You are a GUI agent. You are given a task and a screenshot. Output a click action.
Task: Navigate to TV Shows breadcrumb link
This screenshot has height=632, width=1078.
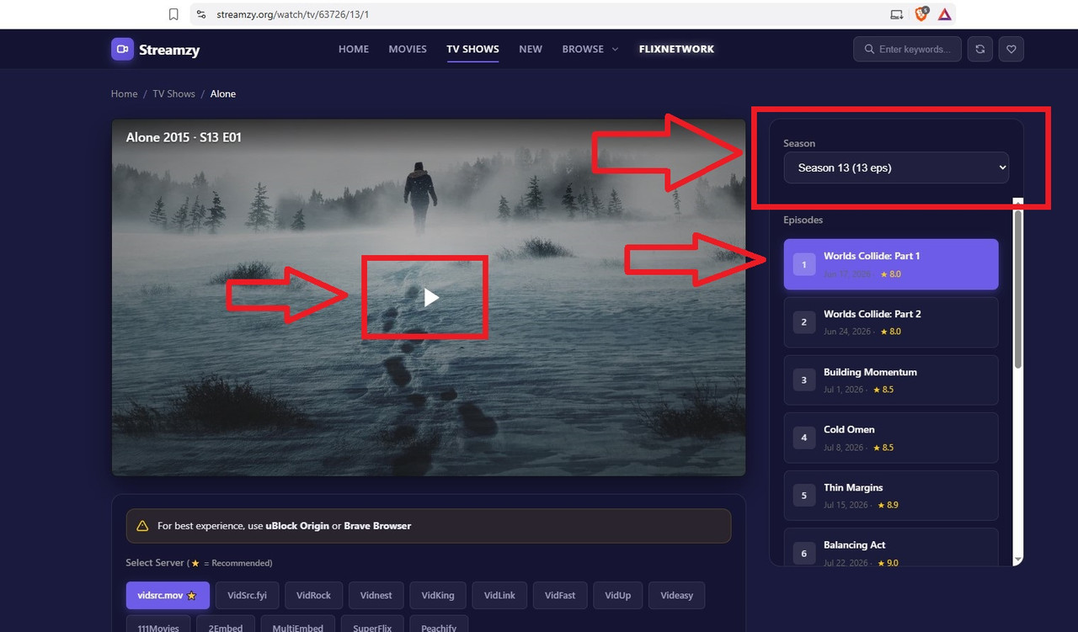pos(173,93)
